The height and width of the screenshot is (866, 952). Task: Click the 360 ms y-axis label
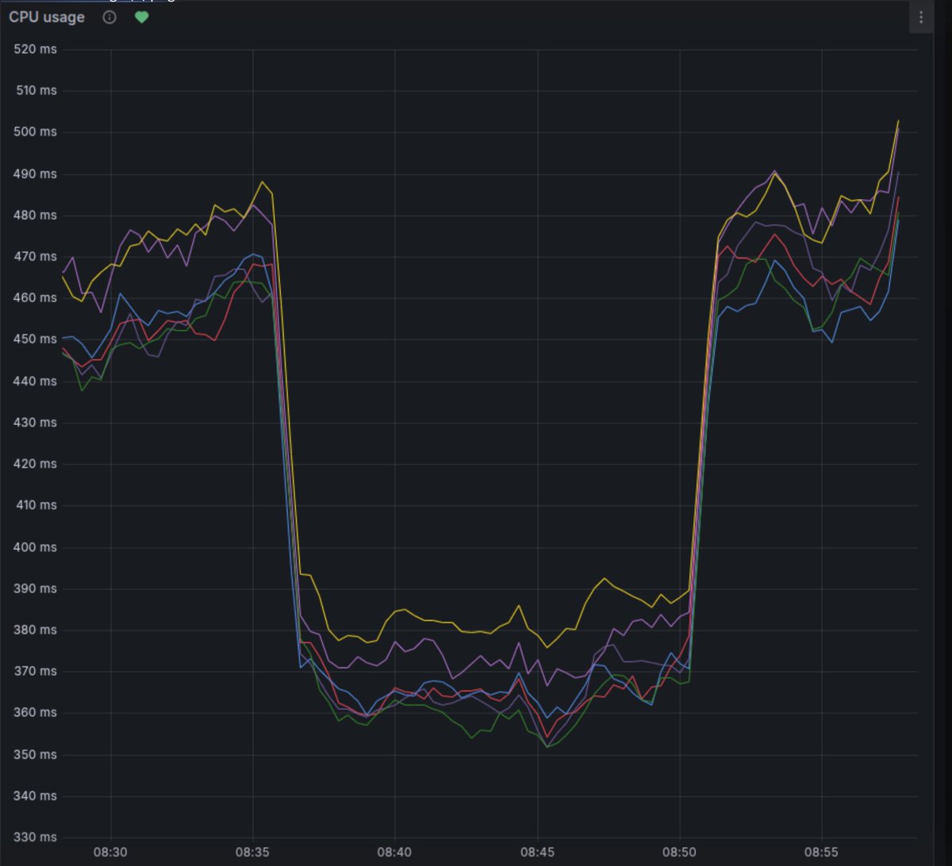[36, 712]
